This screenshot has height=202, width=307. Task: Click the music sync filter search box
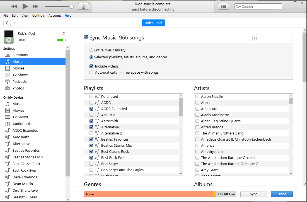pyautogui.click(x=272, y=38)
